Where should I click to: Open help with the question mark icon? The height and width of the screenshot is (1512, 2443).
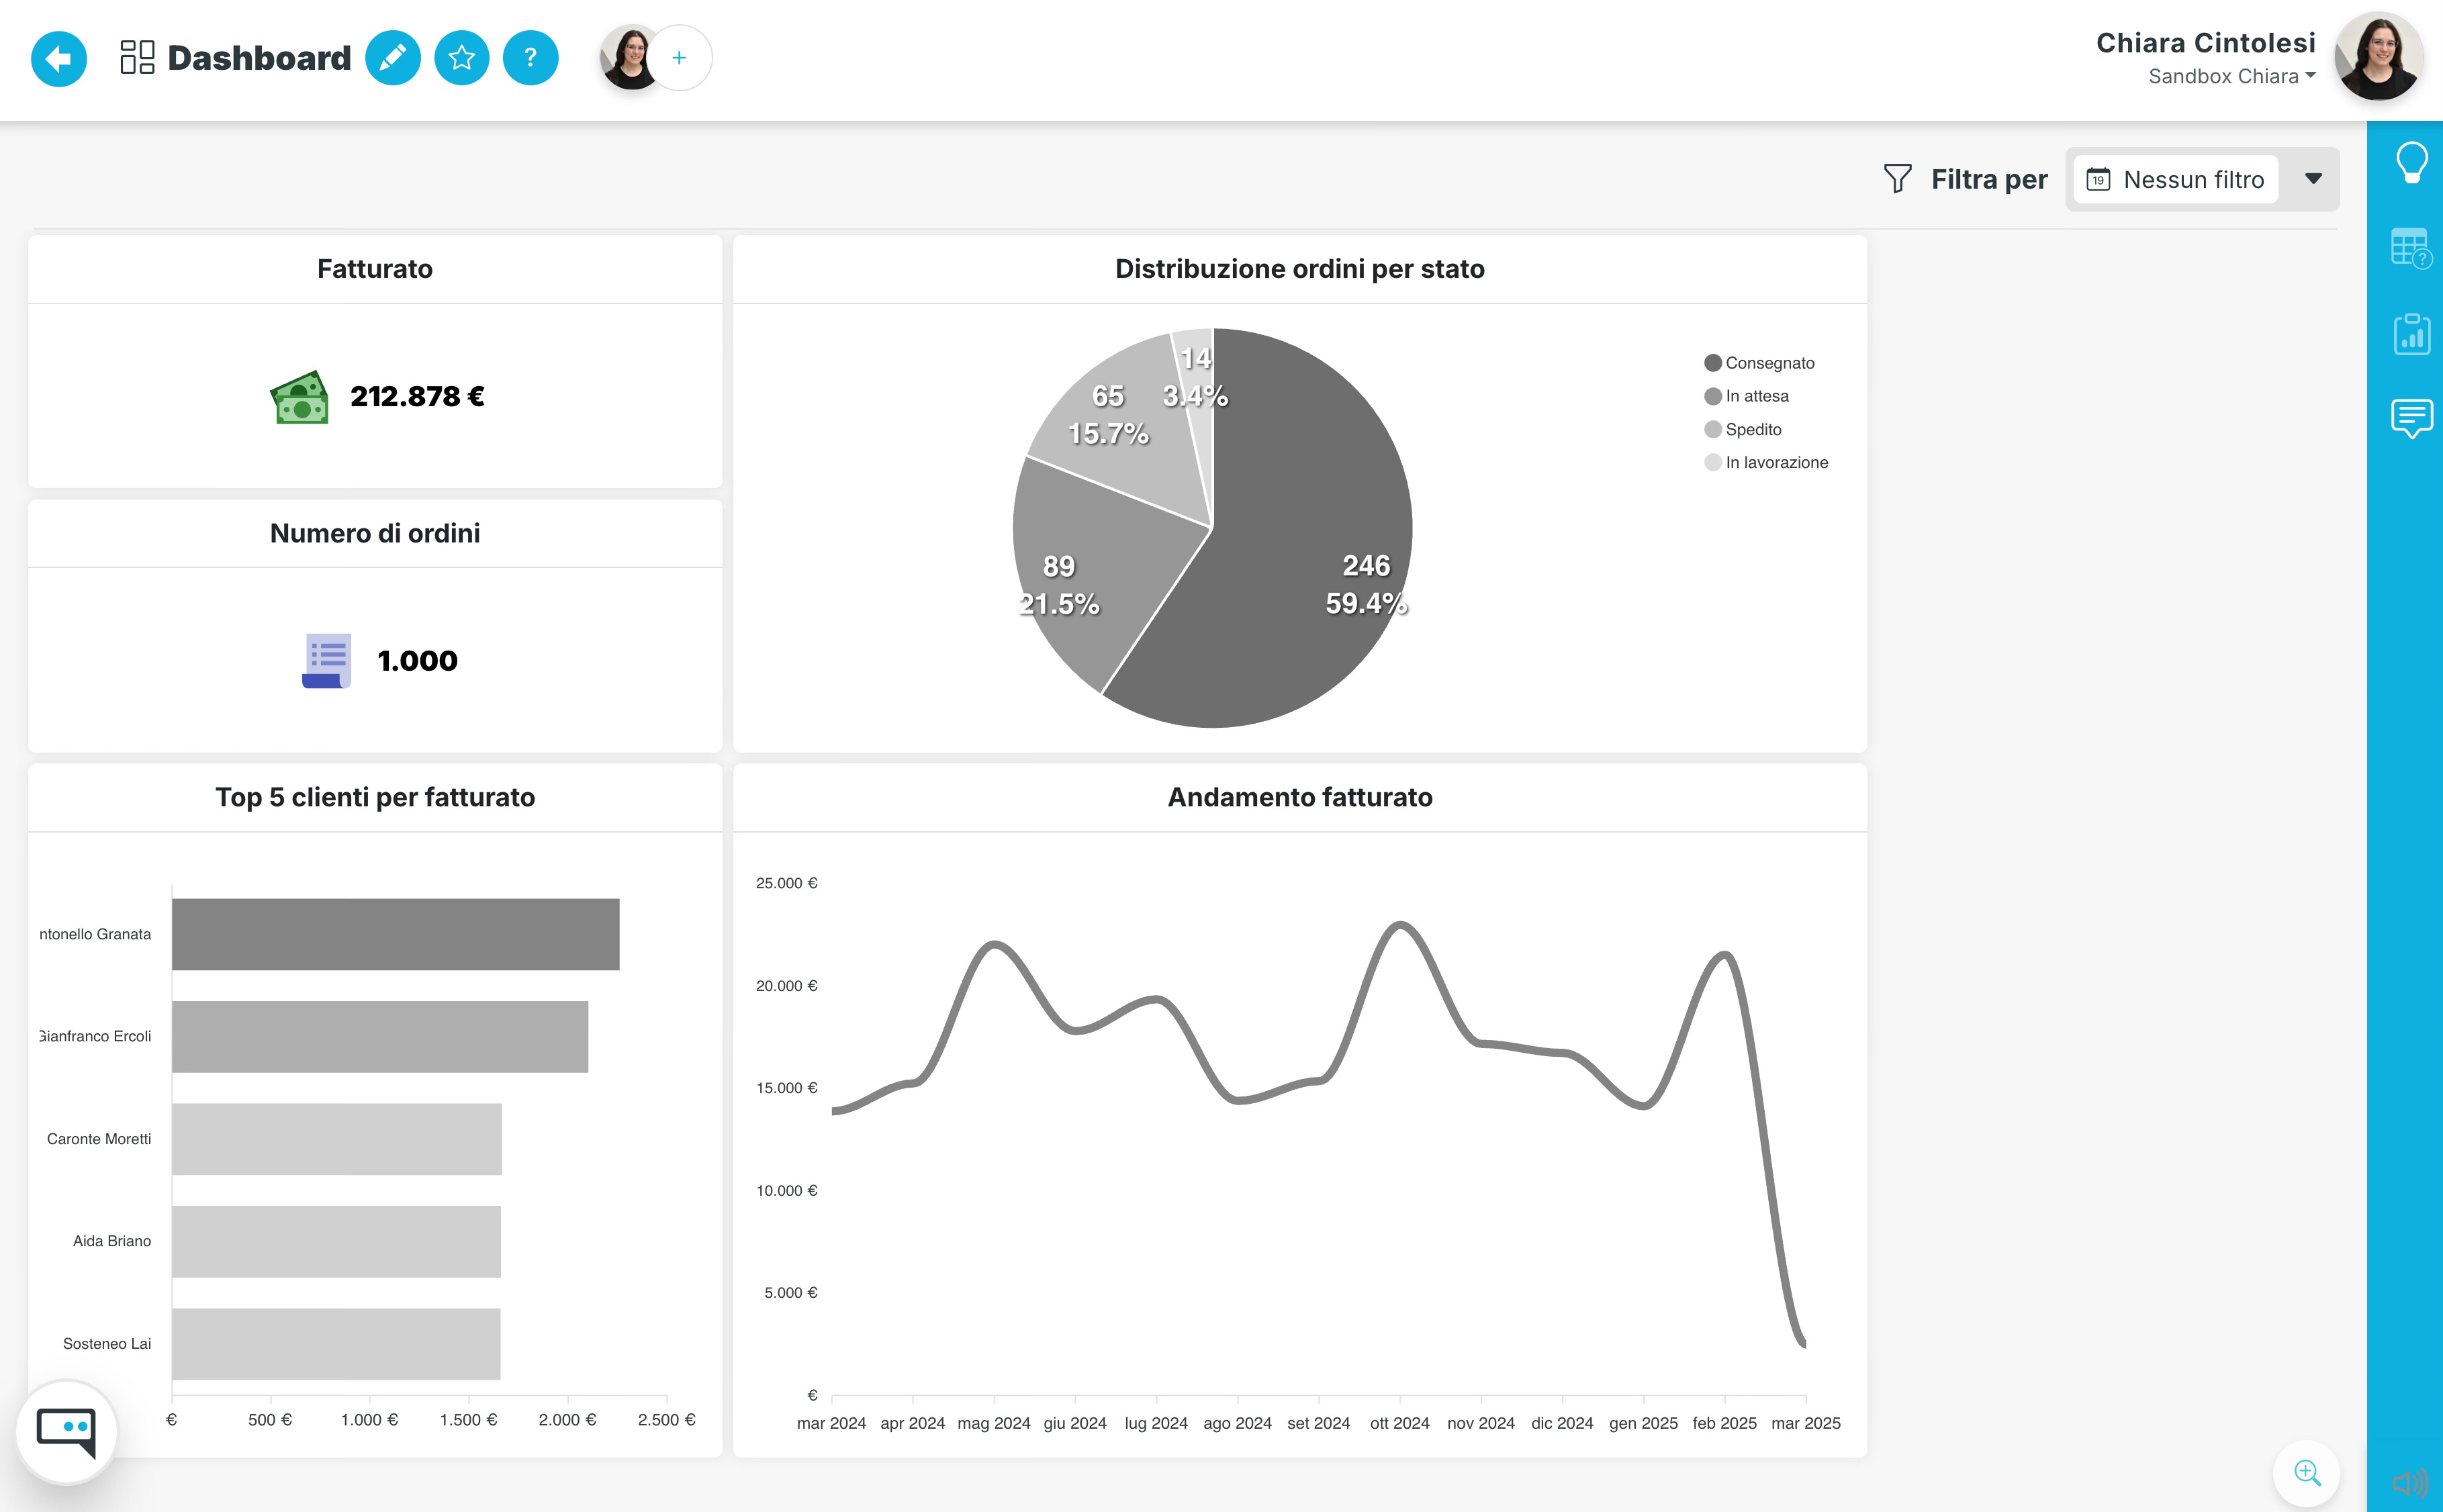530,59
